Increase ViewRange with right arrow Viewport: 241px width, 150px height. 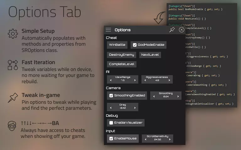tap(135, 80)
